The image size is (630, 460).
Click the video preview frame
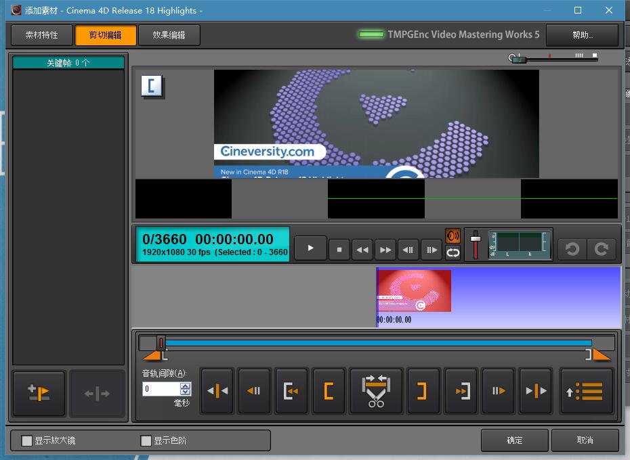377,124
